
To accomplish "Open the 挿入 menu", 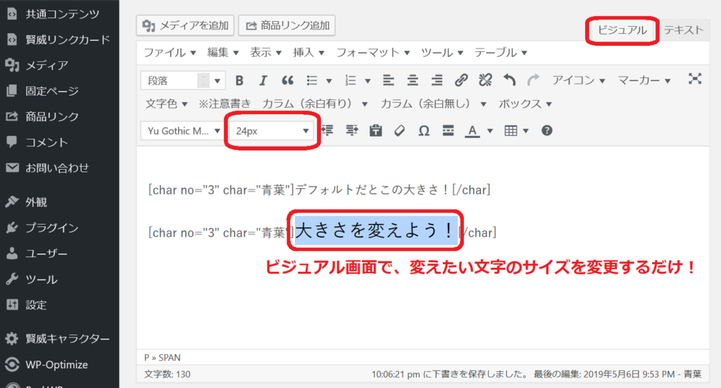I will pyautogui.click(x=308, y=52).
